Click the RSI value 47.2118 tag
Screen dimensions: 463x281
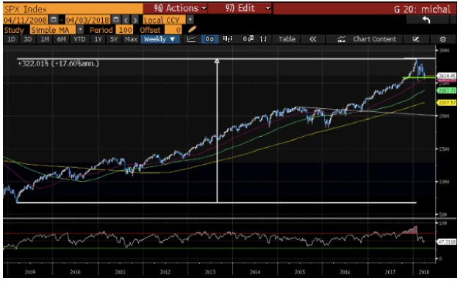(447, 242)
